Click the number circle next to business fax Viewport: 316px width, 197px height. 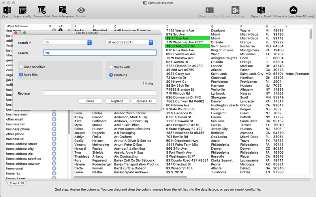(54, 124)
